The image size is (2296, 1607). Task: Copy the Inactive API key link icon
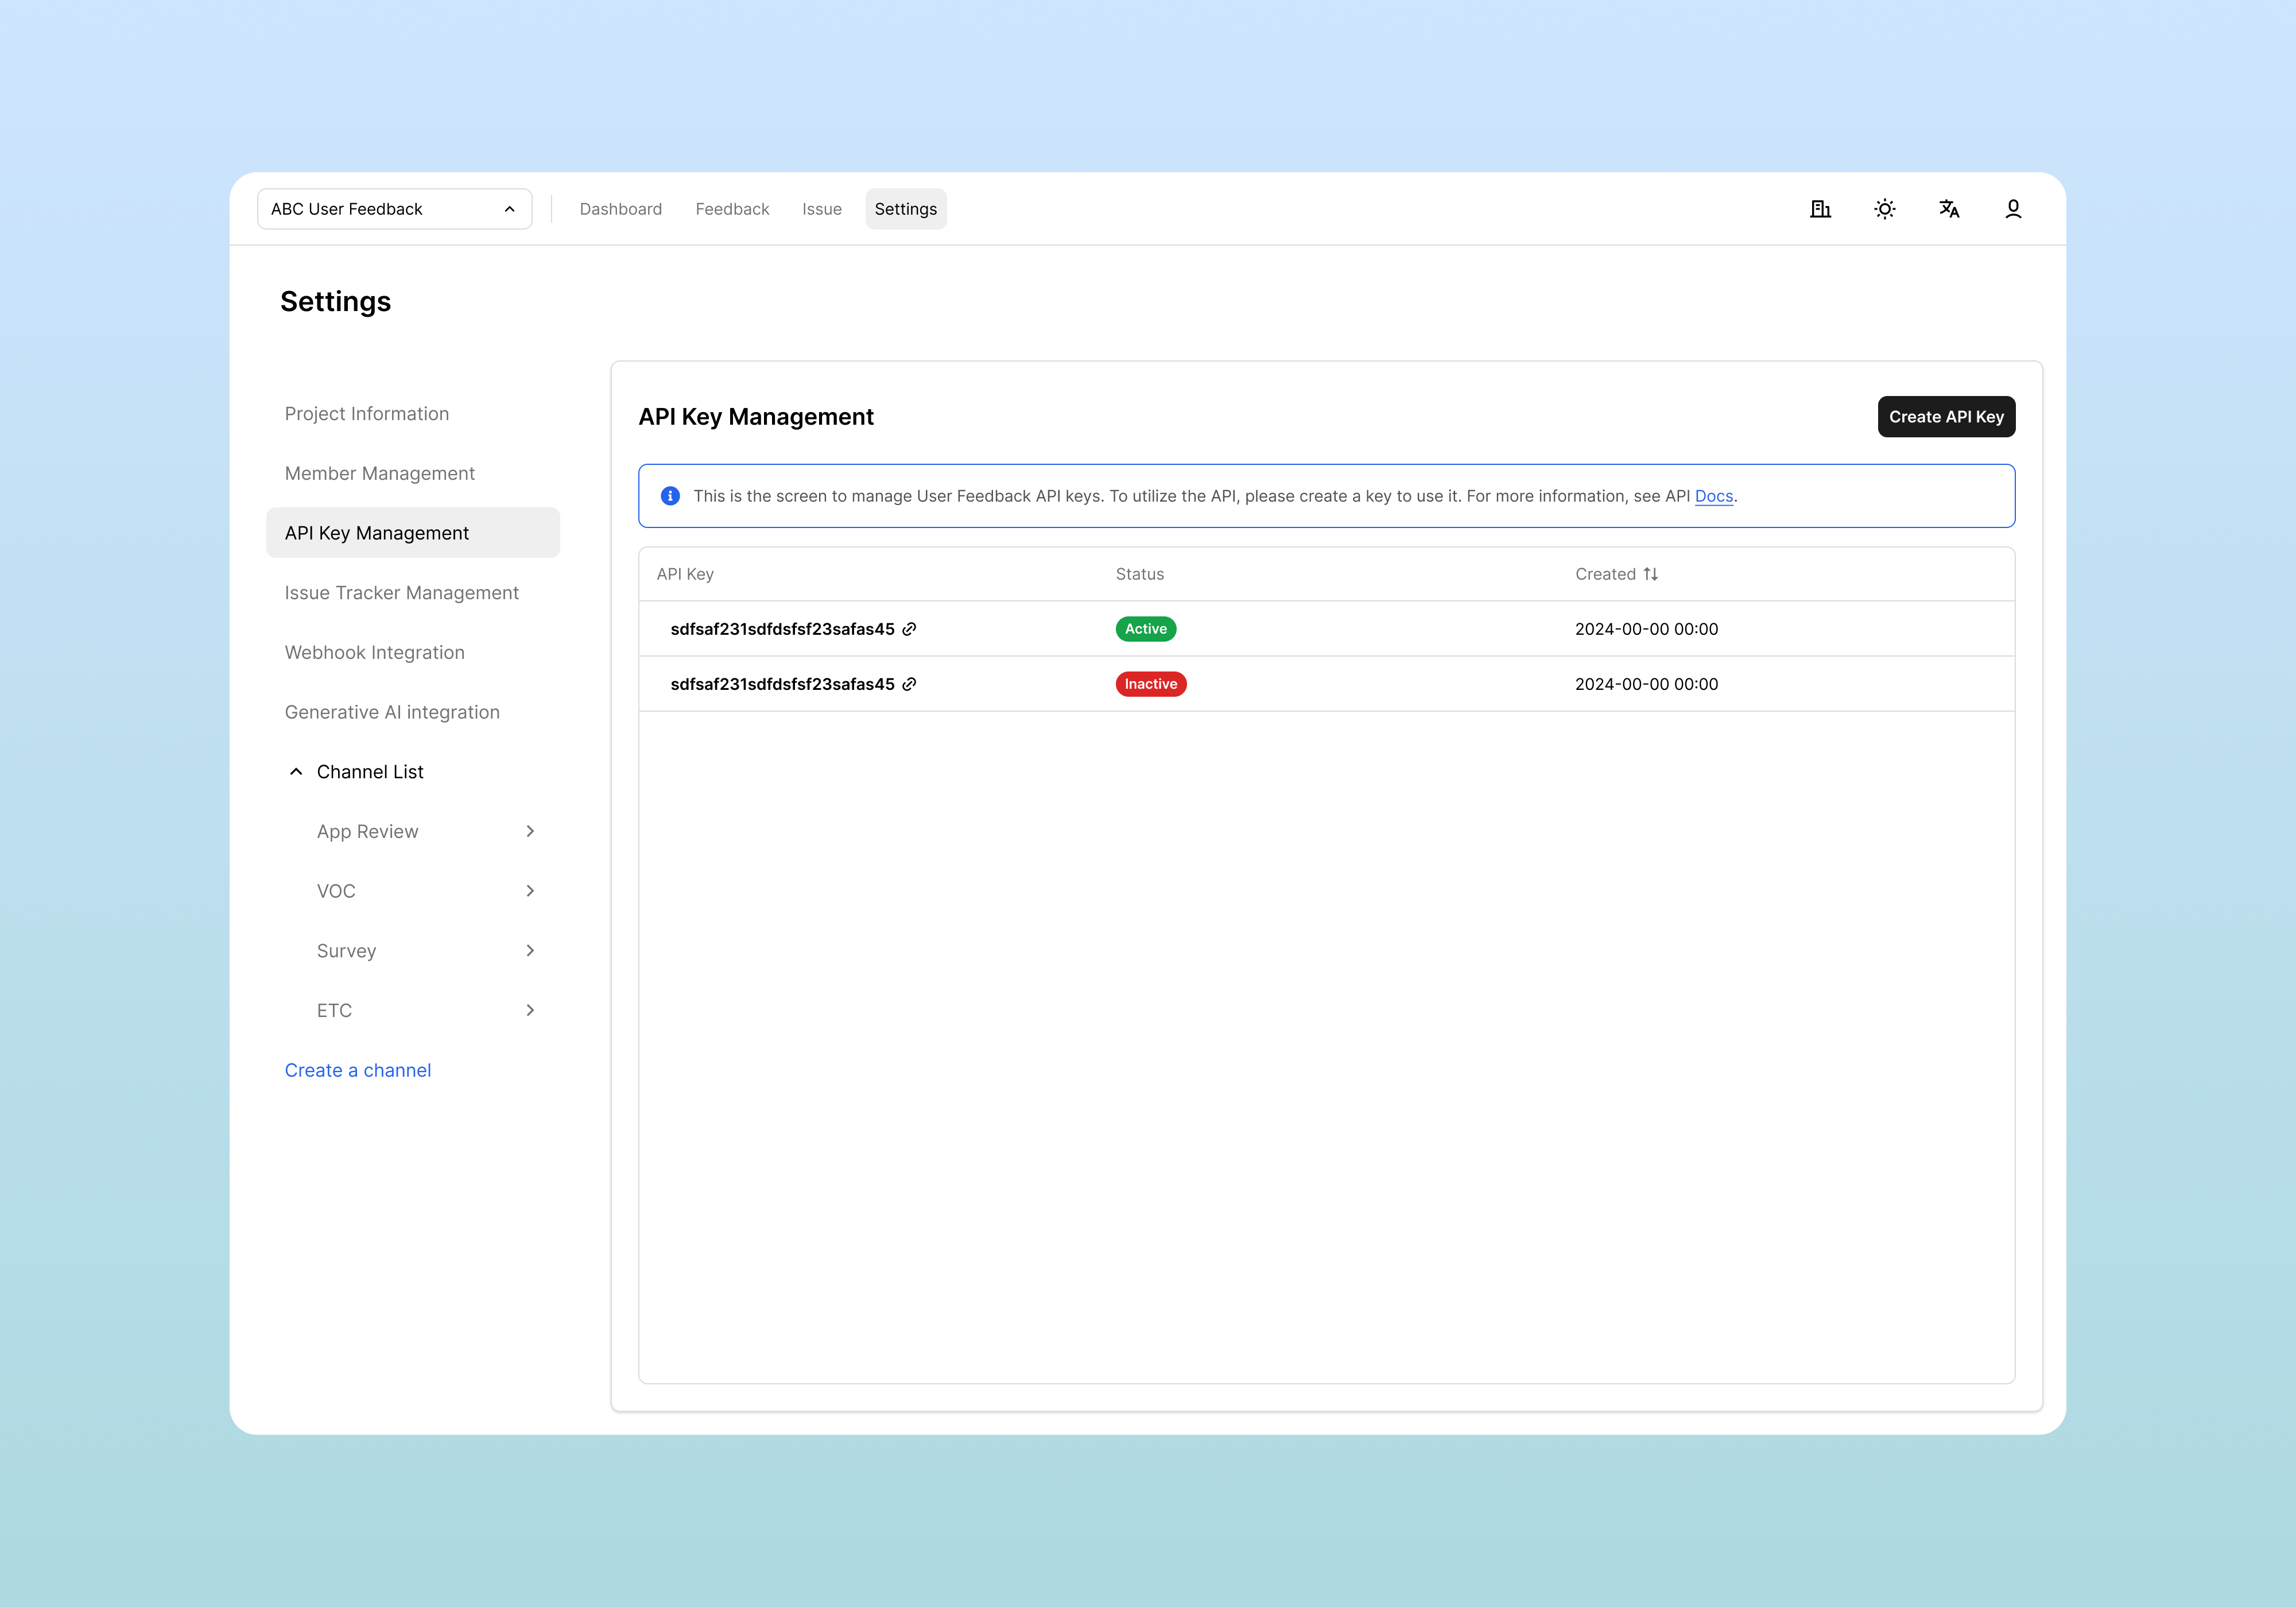pyautogui.click(x=909, y=684)
